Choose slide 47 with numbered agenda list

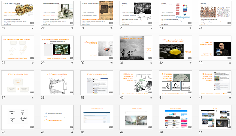[x=57, y=117]
